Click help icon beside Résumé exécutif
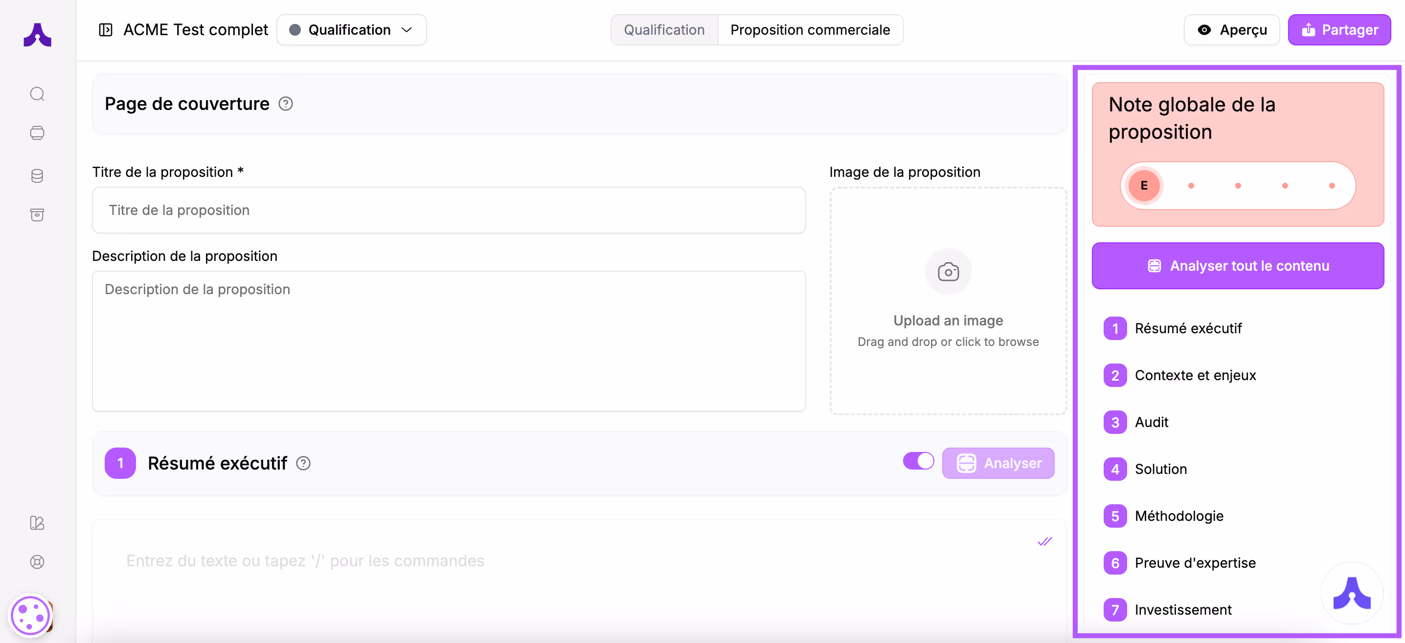 (303, 463)
